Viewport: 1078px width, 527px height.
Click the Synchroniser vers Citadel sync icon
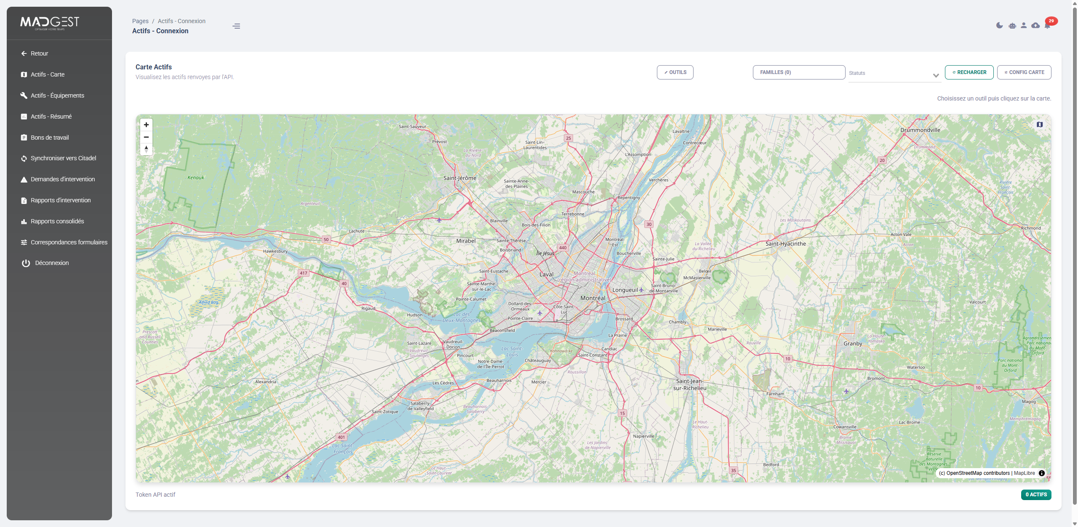[24, 158]
